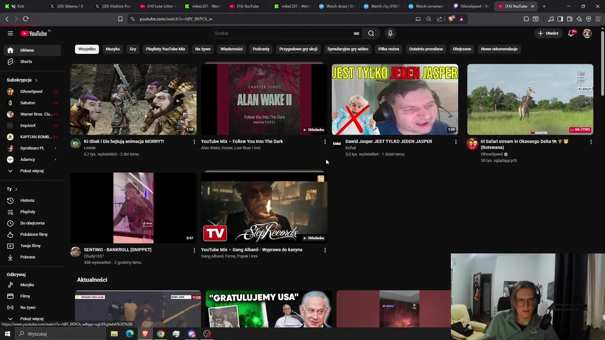Screen dimensions: 605x340
Task: Select the Wszystko filter chip
Action: point(87,49)
